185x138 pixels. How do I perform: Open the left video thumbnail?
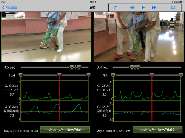click(x=46, y=37)
